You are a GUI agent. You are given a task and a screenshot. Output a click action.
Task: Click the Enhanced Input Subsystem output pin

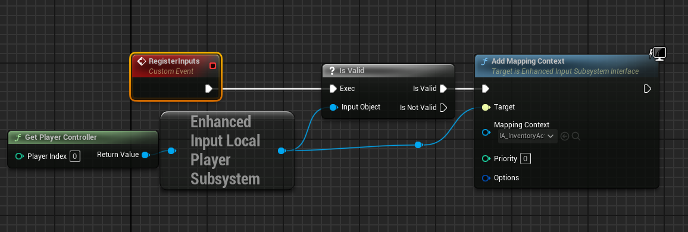282,151
